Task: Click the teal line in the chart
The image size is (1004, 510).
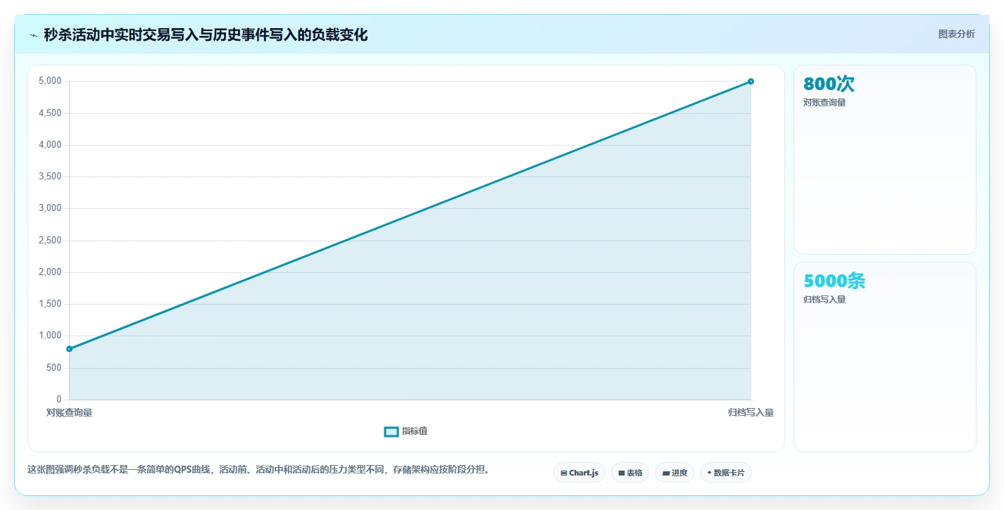Action: pos(410,215)
